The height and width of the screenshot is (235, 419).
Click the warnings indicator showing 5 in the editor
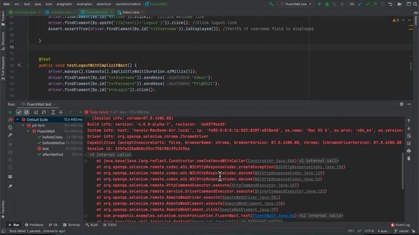click(x=395, y=20)
